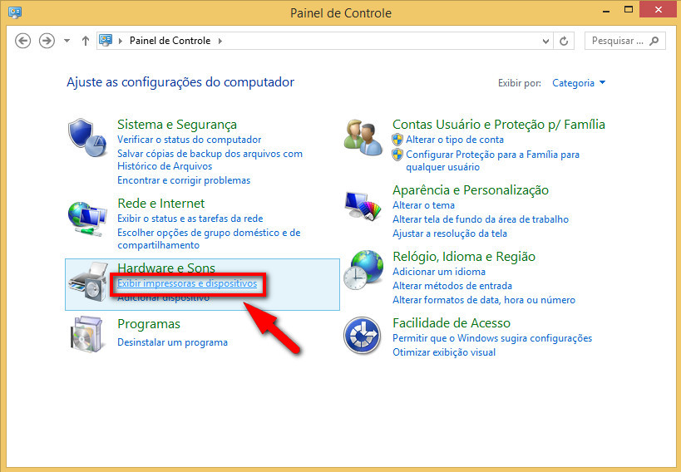Open Verificar o status do computador
This screenshot has height=472, width=681.
(189, 140)
